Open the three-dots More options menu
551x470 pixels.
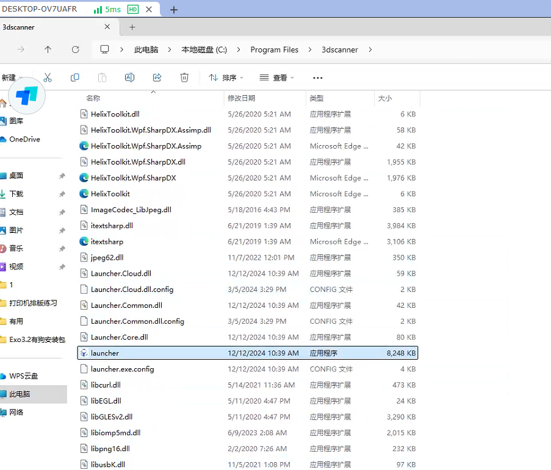pos(317,78)
